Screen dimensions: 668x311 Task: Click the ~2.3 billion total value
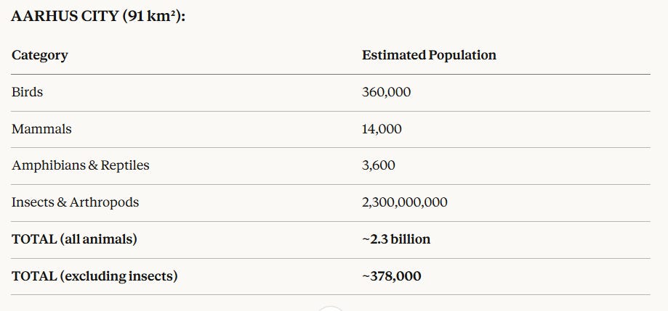(x=396, y=239)
